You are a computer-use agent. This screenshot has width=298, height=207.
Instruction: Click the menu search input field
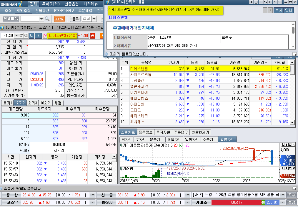30,19
